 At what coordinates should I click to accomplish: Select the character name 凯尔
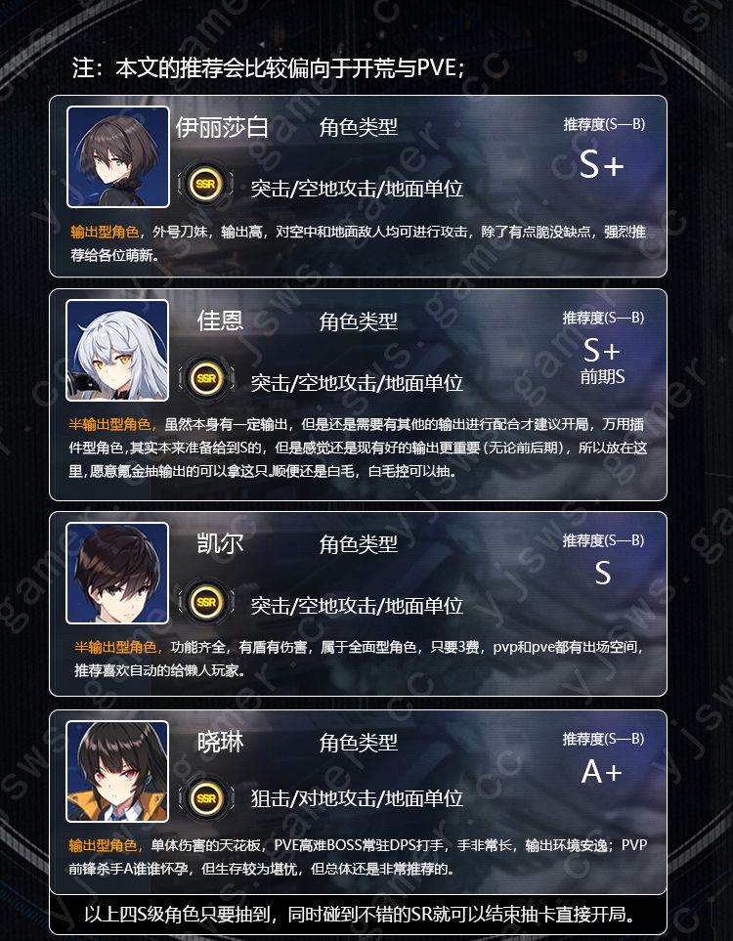(220, 544)
